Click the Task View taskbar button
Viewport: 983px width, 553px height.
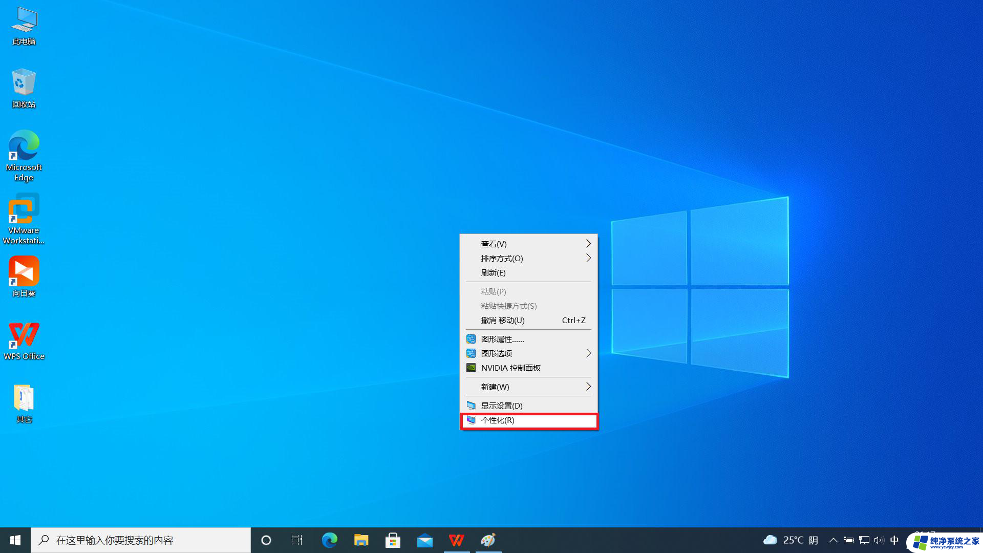click(297, 540)
